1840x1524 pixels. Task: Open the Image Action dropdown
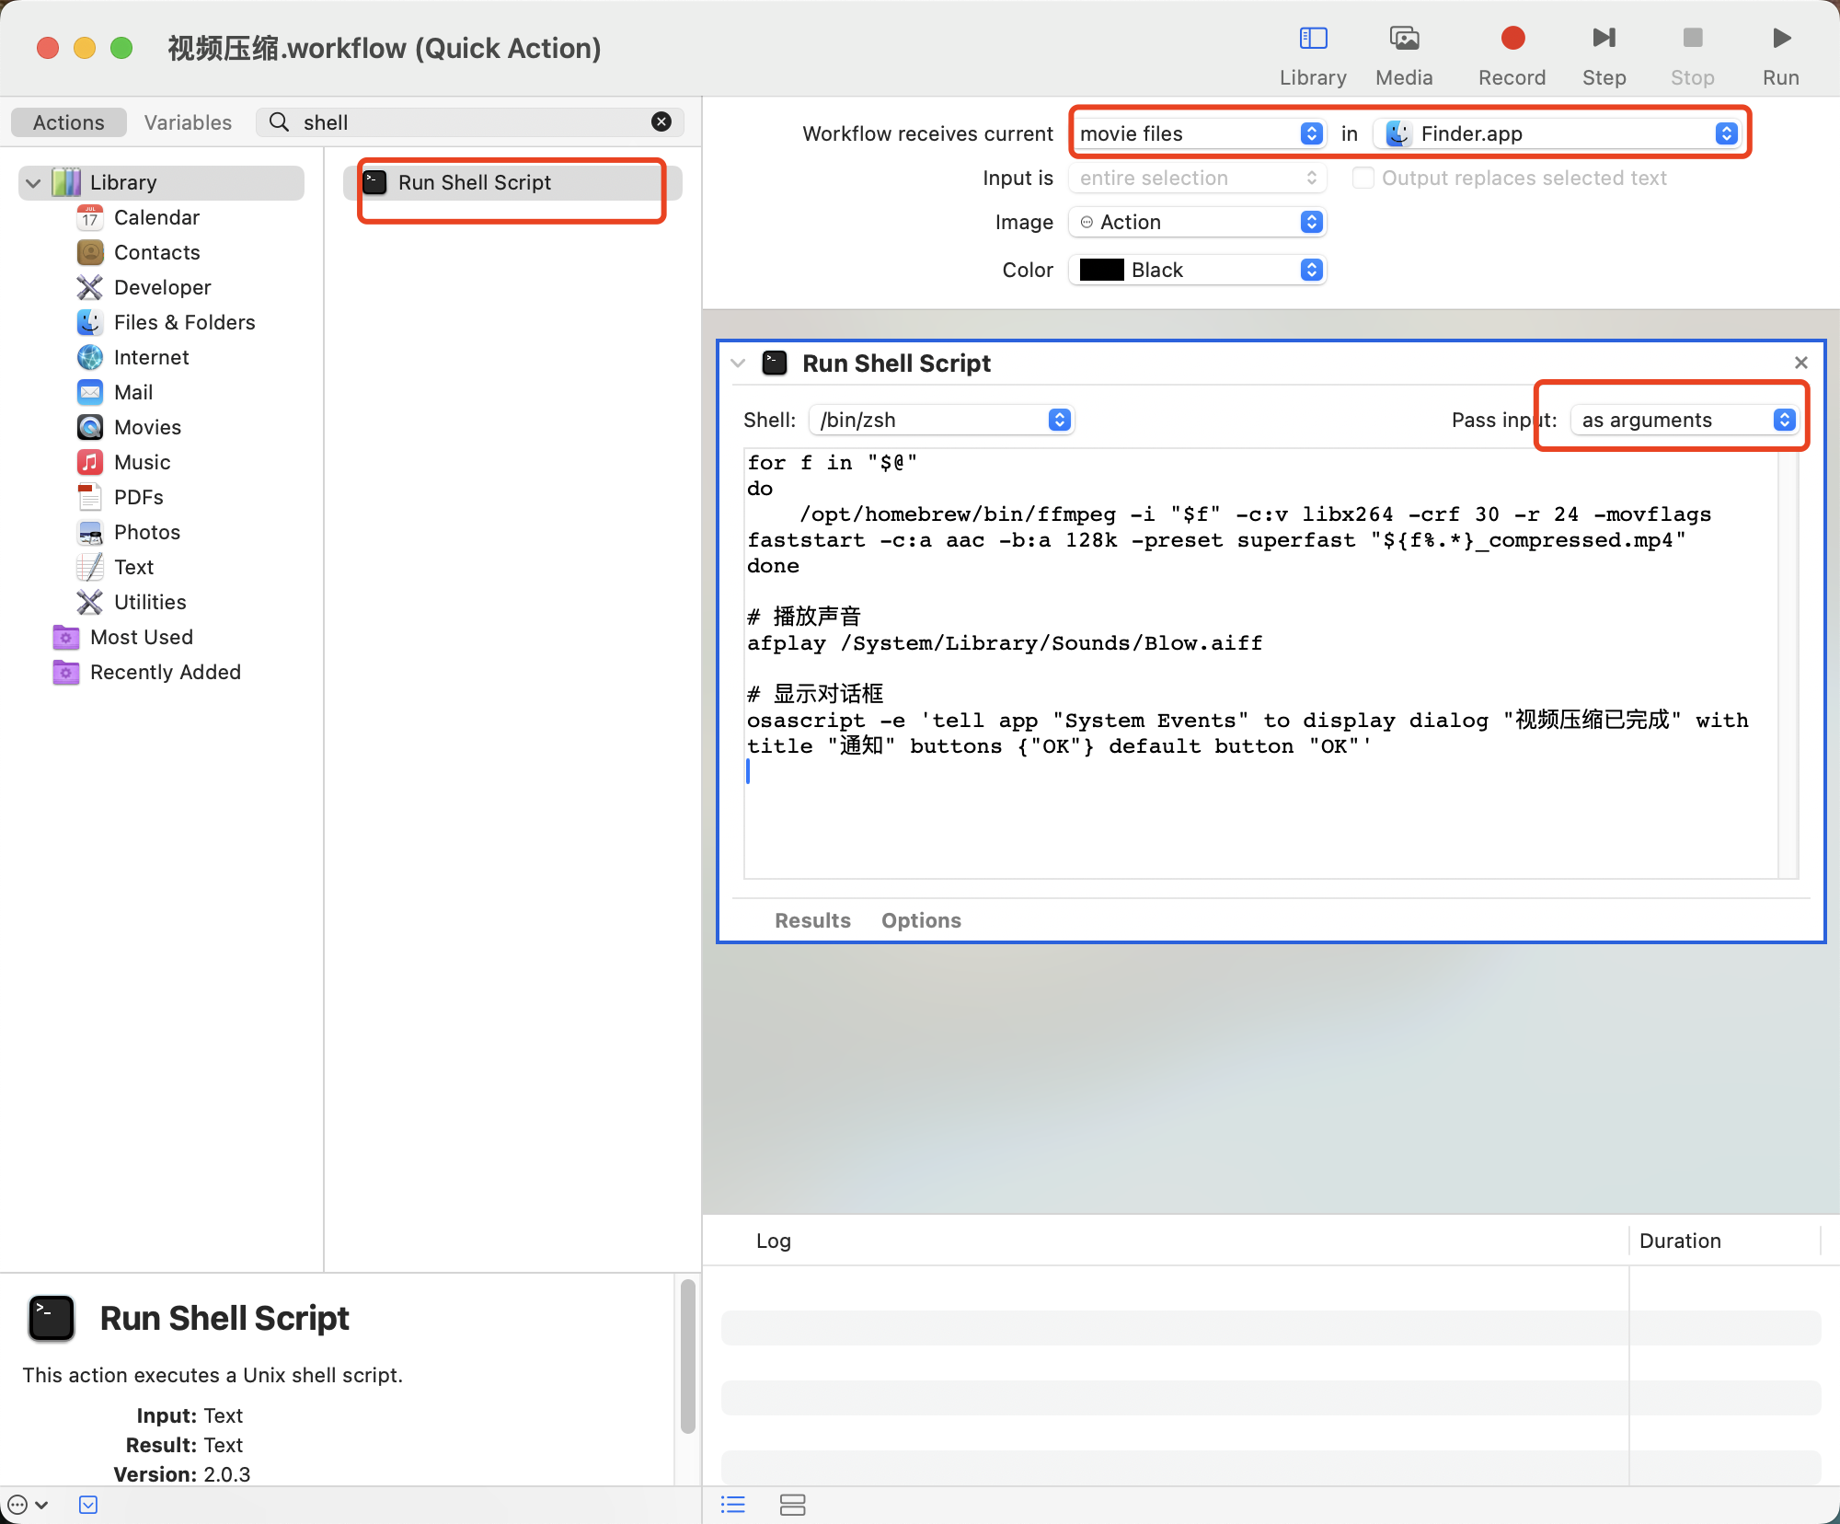pos(1198,222)
